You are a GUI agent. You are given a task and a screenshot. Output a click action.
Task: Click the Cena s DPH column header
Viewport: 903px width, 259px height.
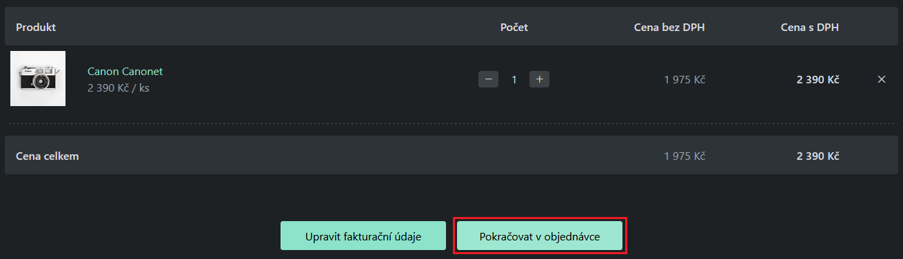tap(809, 27)
